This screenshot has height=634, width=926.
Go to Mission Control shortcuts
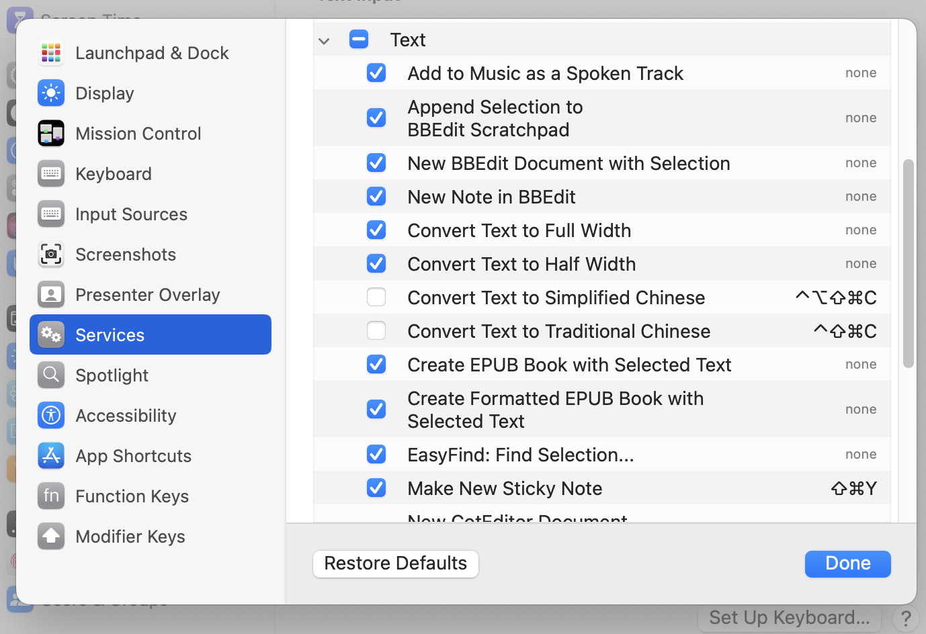pos(151,134)
